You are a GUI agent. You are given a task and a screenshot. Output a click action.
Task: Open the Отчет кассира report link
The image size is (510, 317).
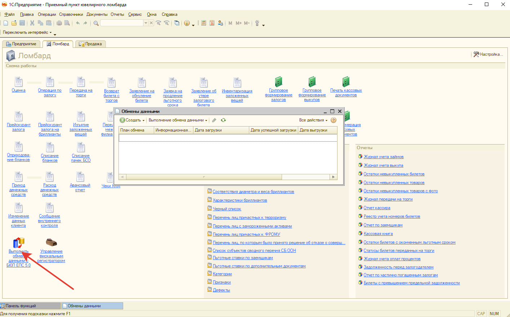377,208
